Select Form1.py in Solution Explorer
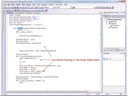This screenshot has height=96, width=128. click(112, 23)
